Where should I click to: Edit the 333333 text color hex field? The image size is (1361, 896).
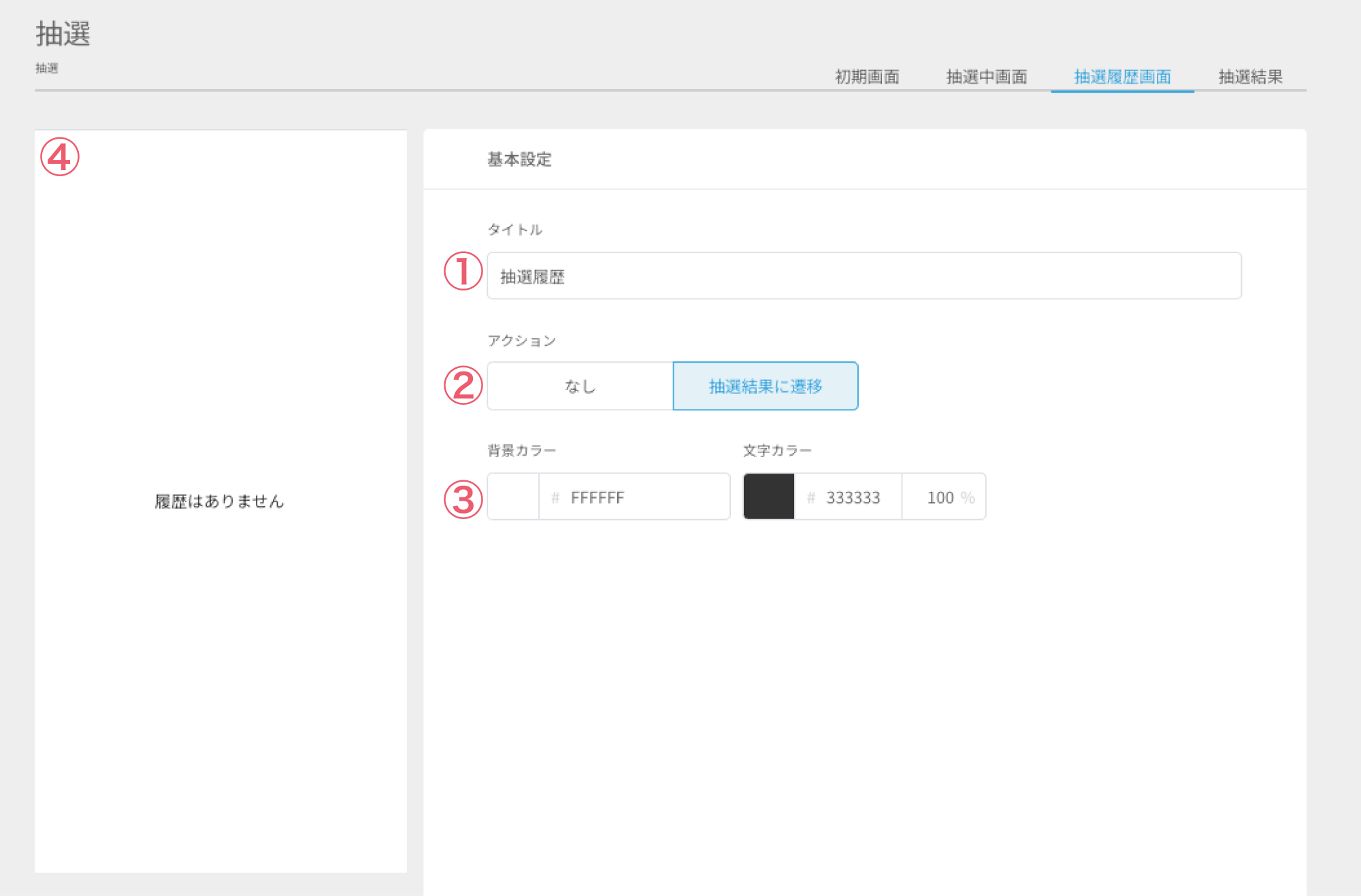point(848,497)
